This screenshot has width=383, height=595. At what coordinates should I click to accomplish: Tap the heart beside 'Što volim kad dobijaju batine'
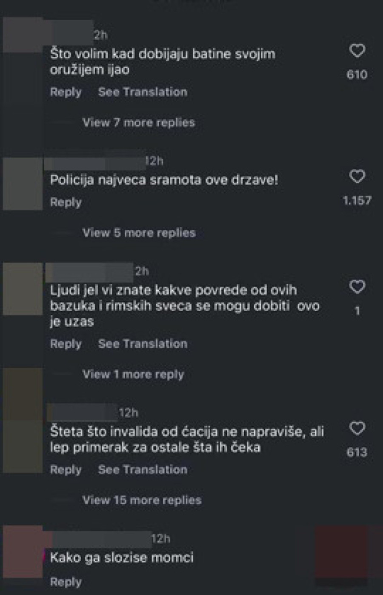(357, 50)
